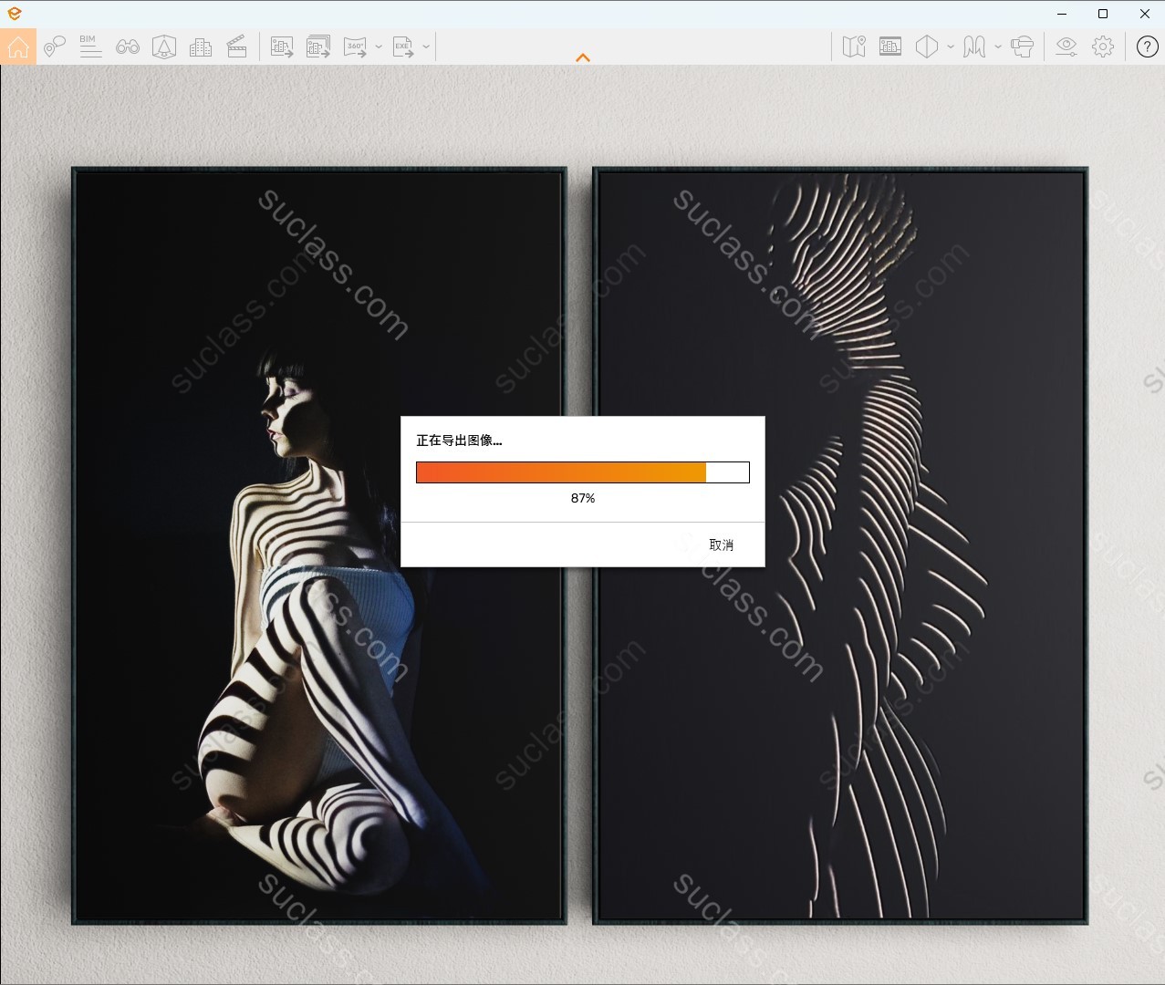Open general settings gear icon

coord(1103,47)
